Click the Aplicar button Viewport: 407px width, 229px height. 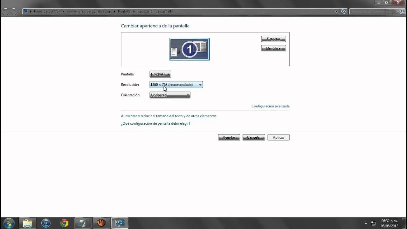coord(278,137)
